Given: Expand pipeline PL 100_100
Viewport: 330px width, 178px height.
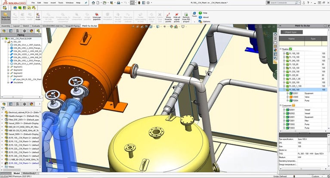Looking at the screenshot, I should point(284,54).
